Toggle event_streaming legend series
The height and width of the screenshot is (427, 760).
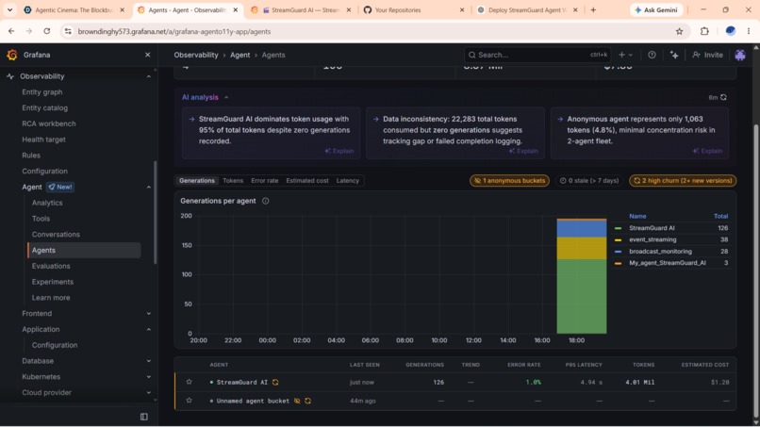(653, 239)
